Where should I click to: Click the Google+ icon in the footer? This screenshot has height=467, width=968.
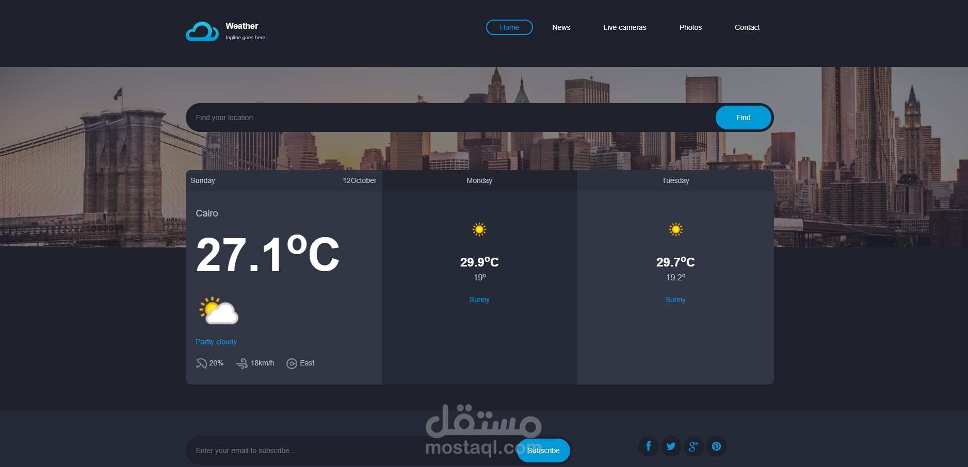[693, 446]
